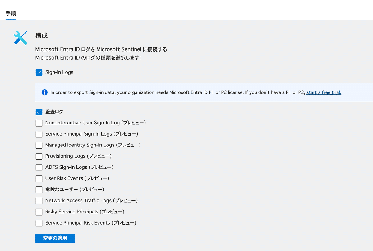Screen dimensions: 373x251
Task: Enable Service Principal Sign-In Logs checkbox
Action: pos(39,134)
